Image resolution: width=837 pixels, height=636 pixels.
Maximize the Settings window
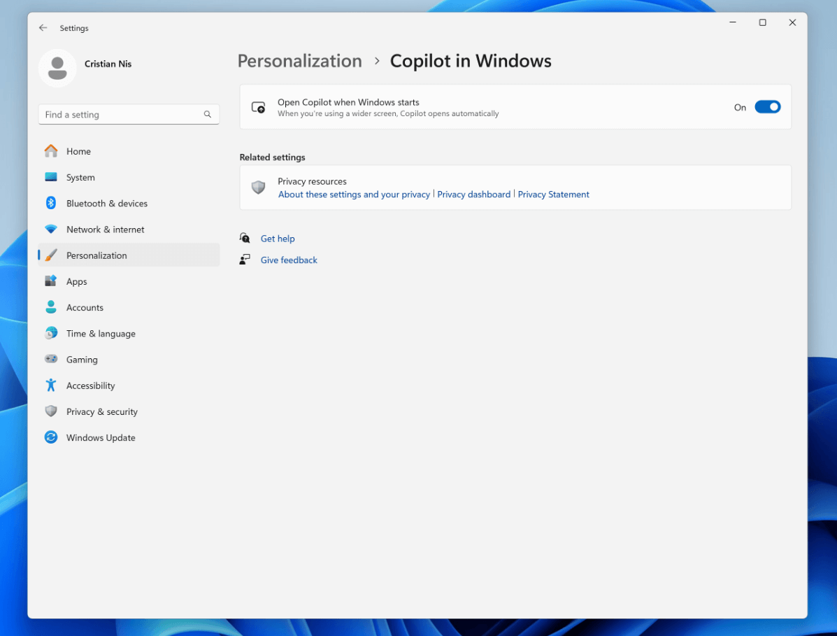[762, 22]
